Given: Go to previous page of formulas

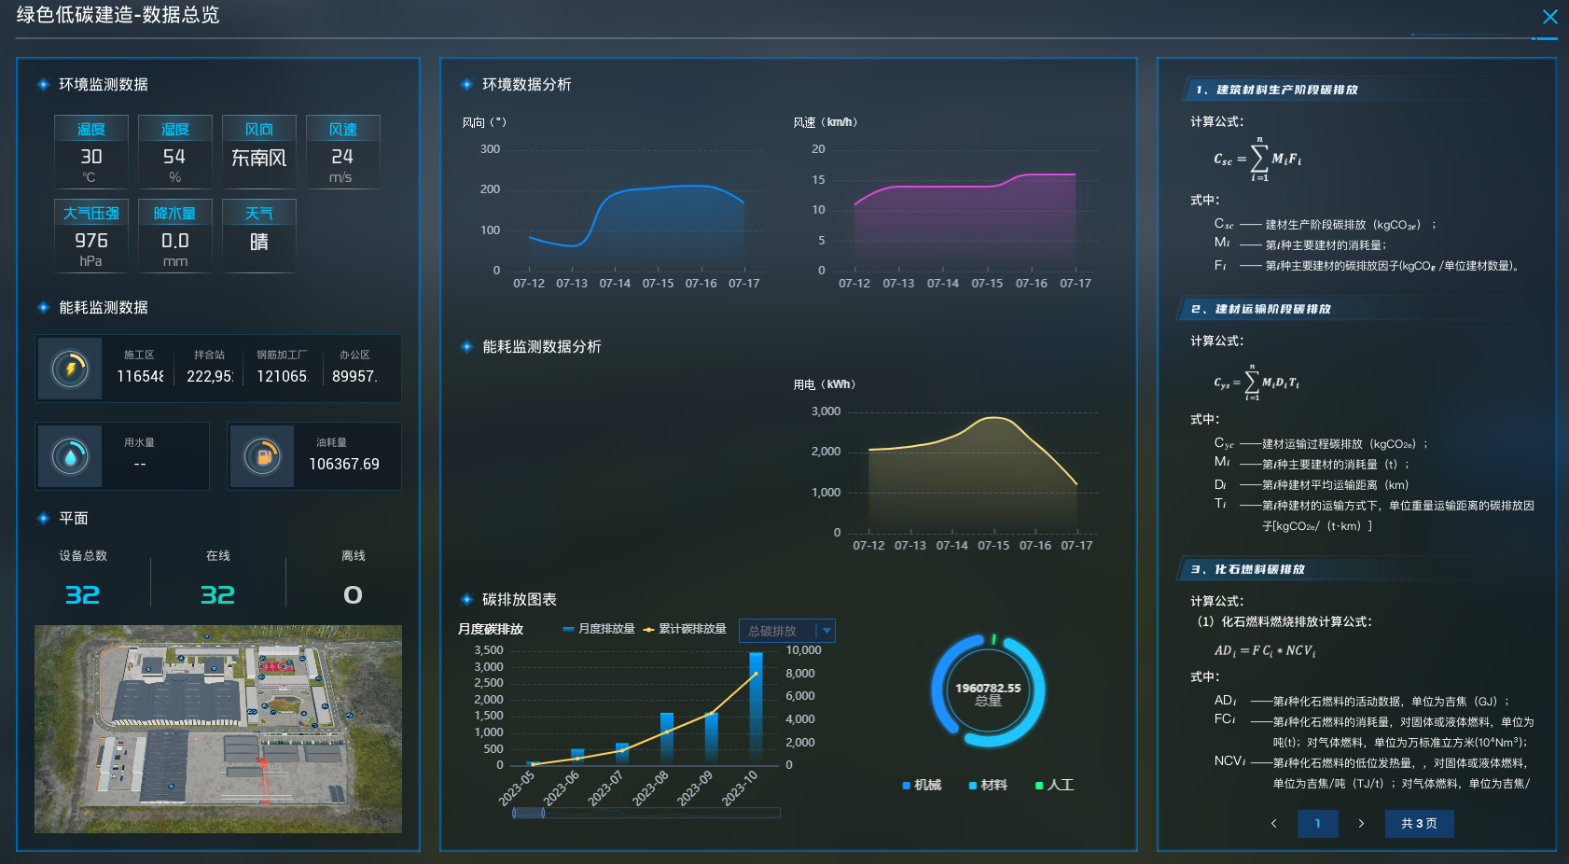Looking at the screenshot, I should click(1274, 823).
